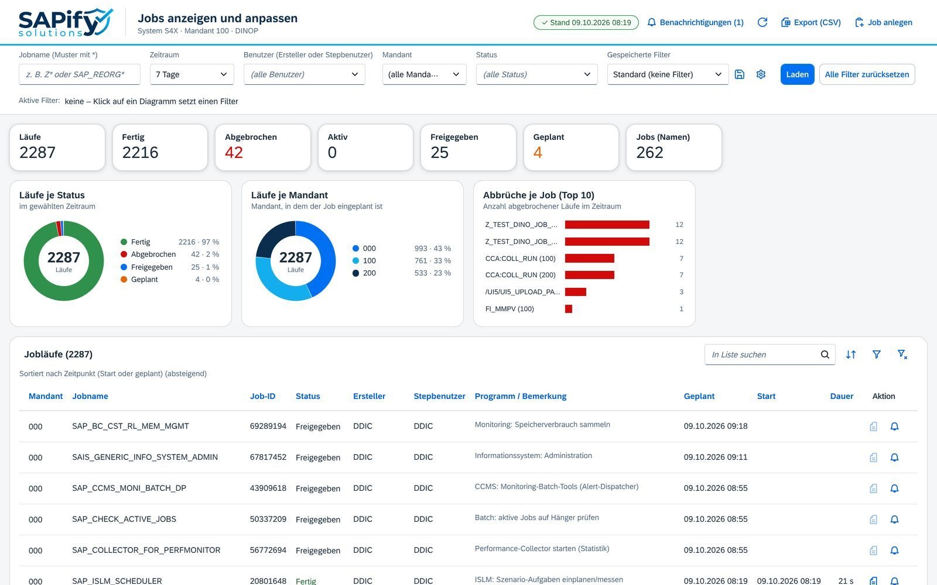Viewport: 937px width, 585px height.
Task: Open the Zeitraum 7 Tage dropdown
Action: point(192,74)
